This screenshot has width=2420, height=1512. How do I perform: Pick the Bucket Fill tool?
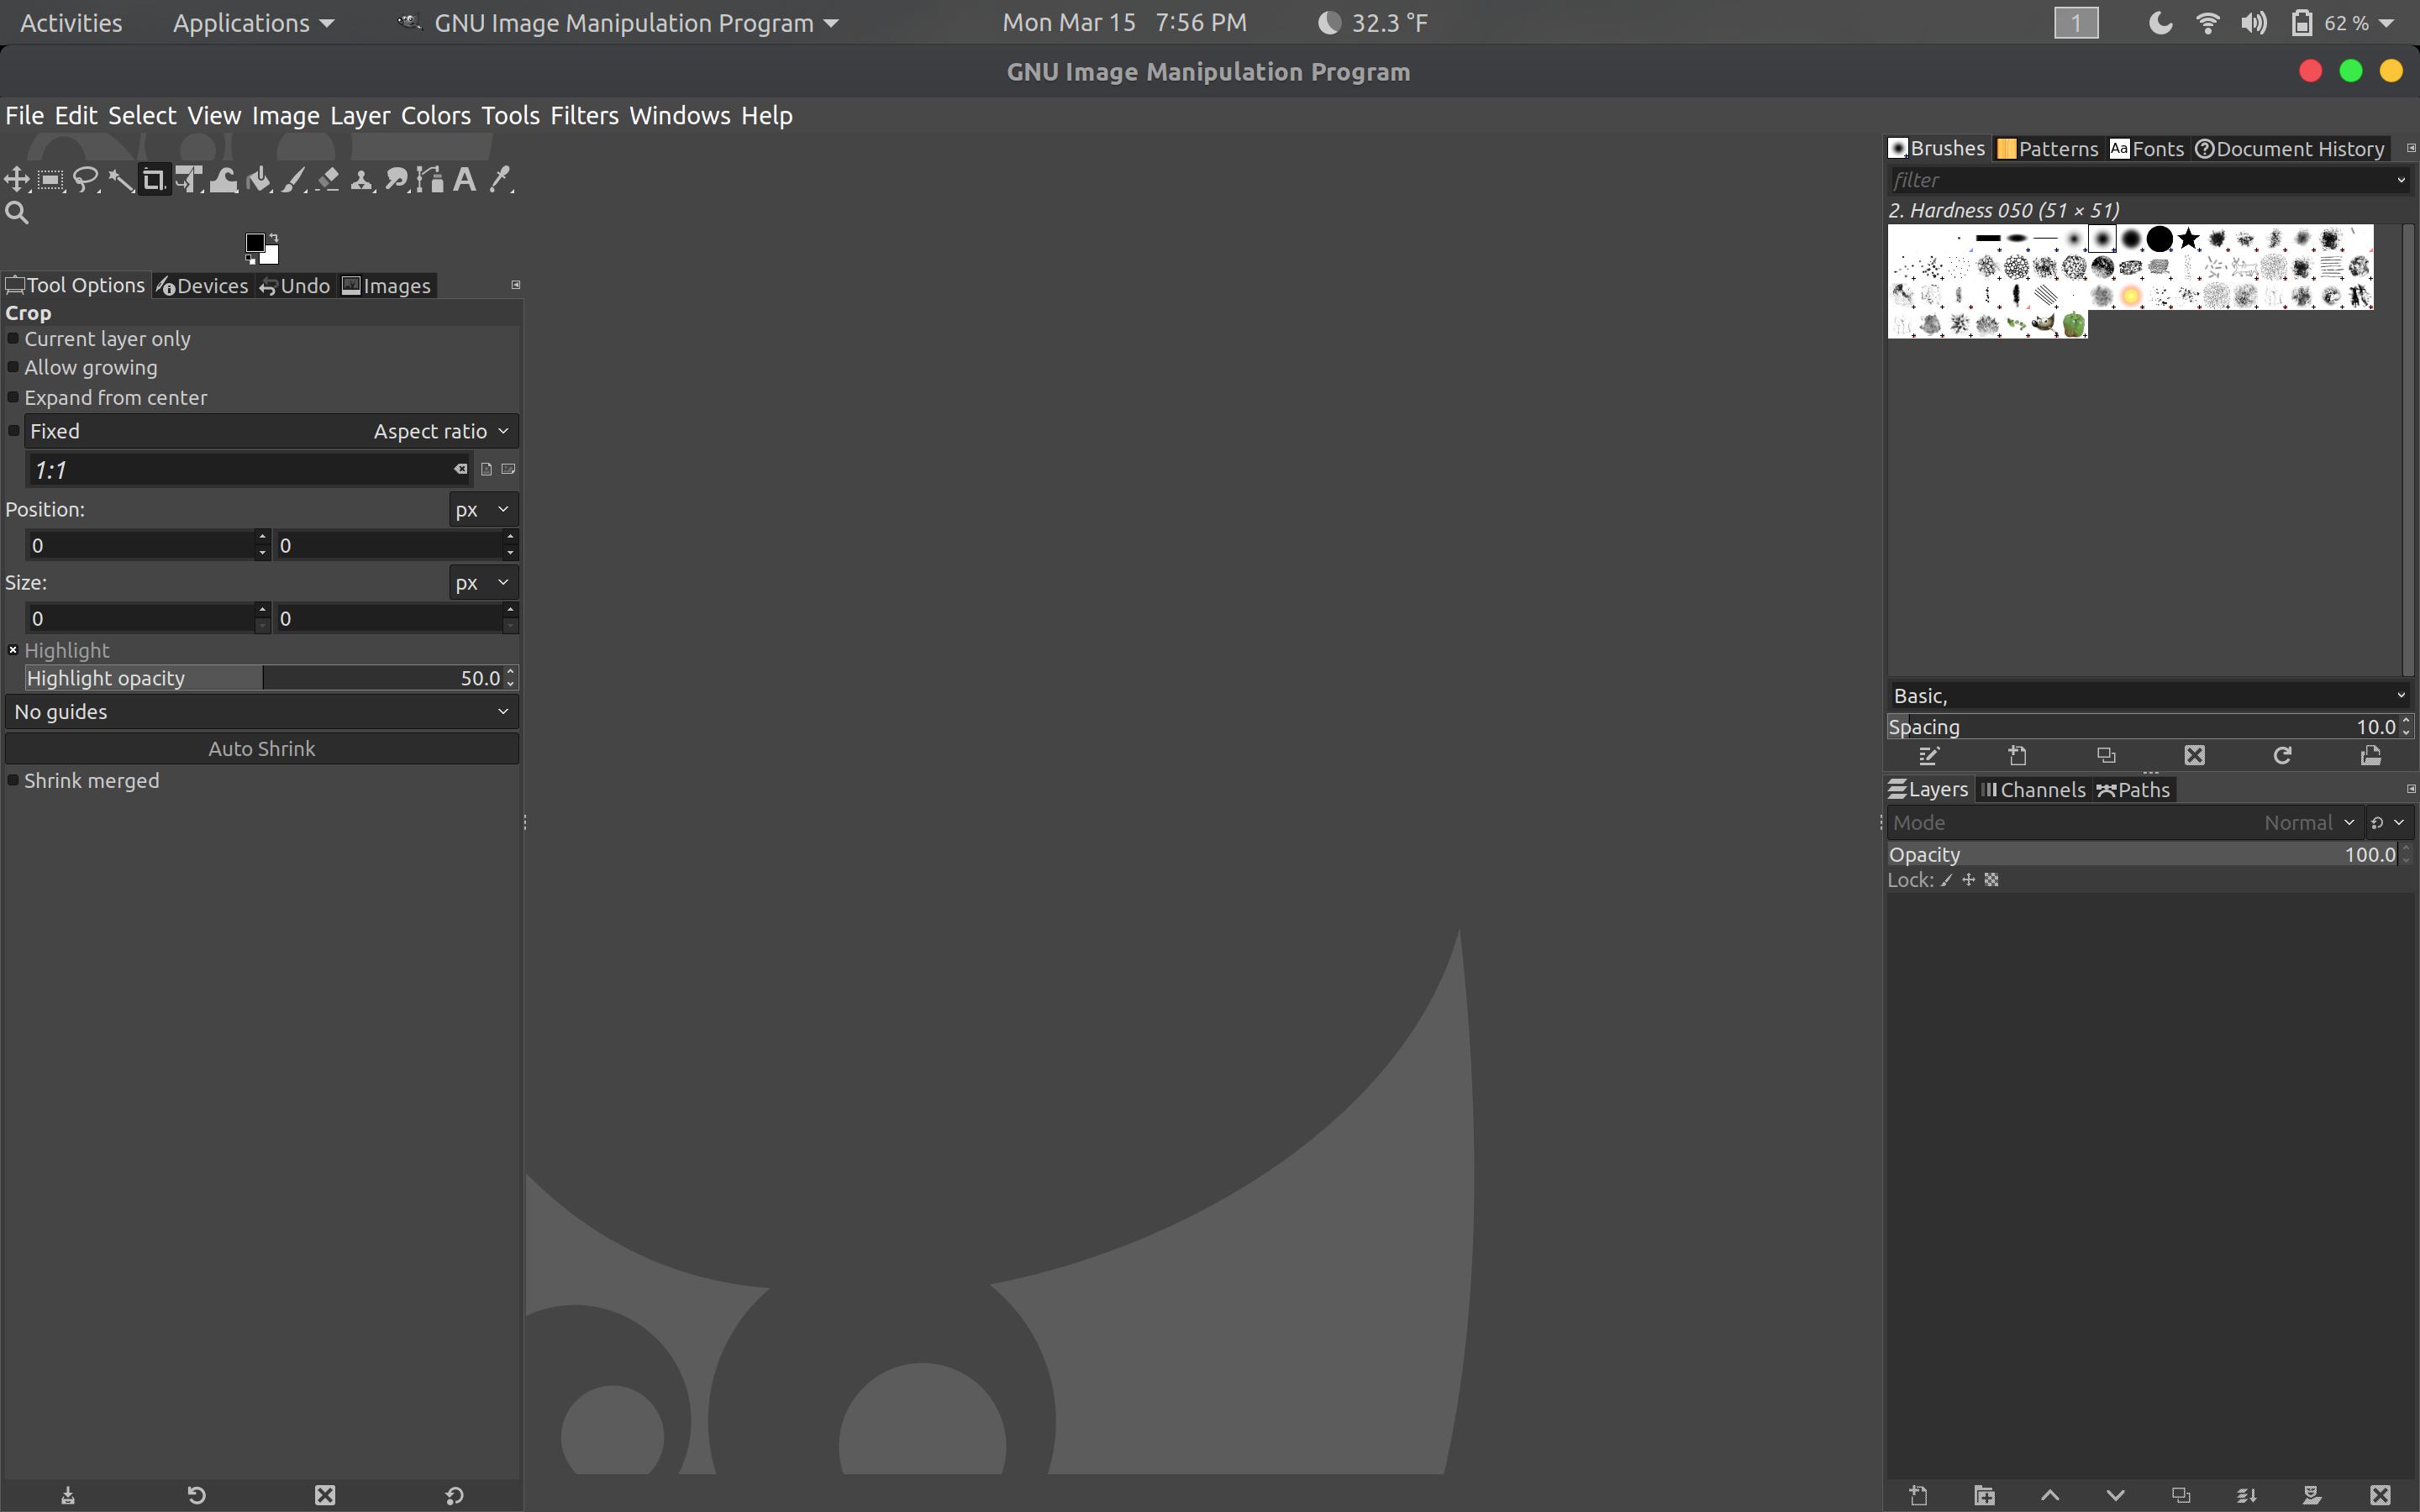258,180
